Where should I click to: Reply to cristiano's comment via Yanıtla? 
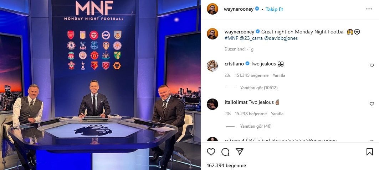279,75
